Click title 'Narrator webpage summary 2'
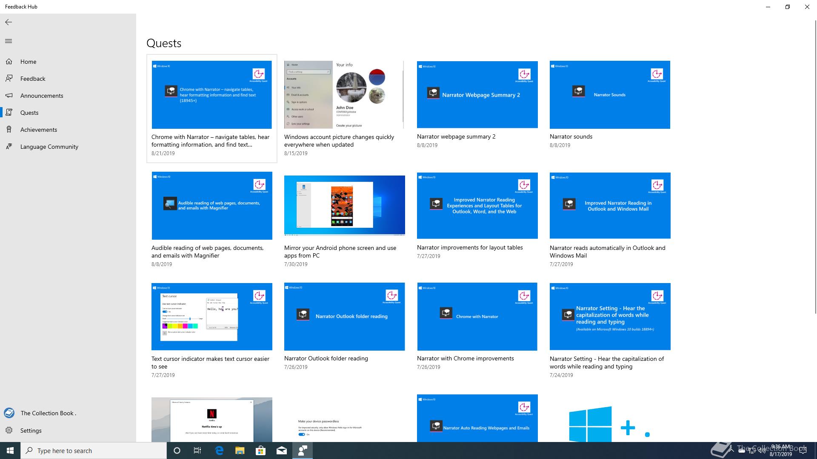Image resolution: width=817 pixels, height=459 pixels. [456, 136]
